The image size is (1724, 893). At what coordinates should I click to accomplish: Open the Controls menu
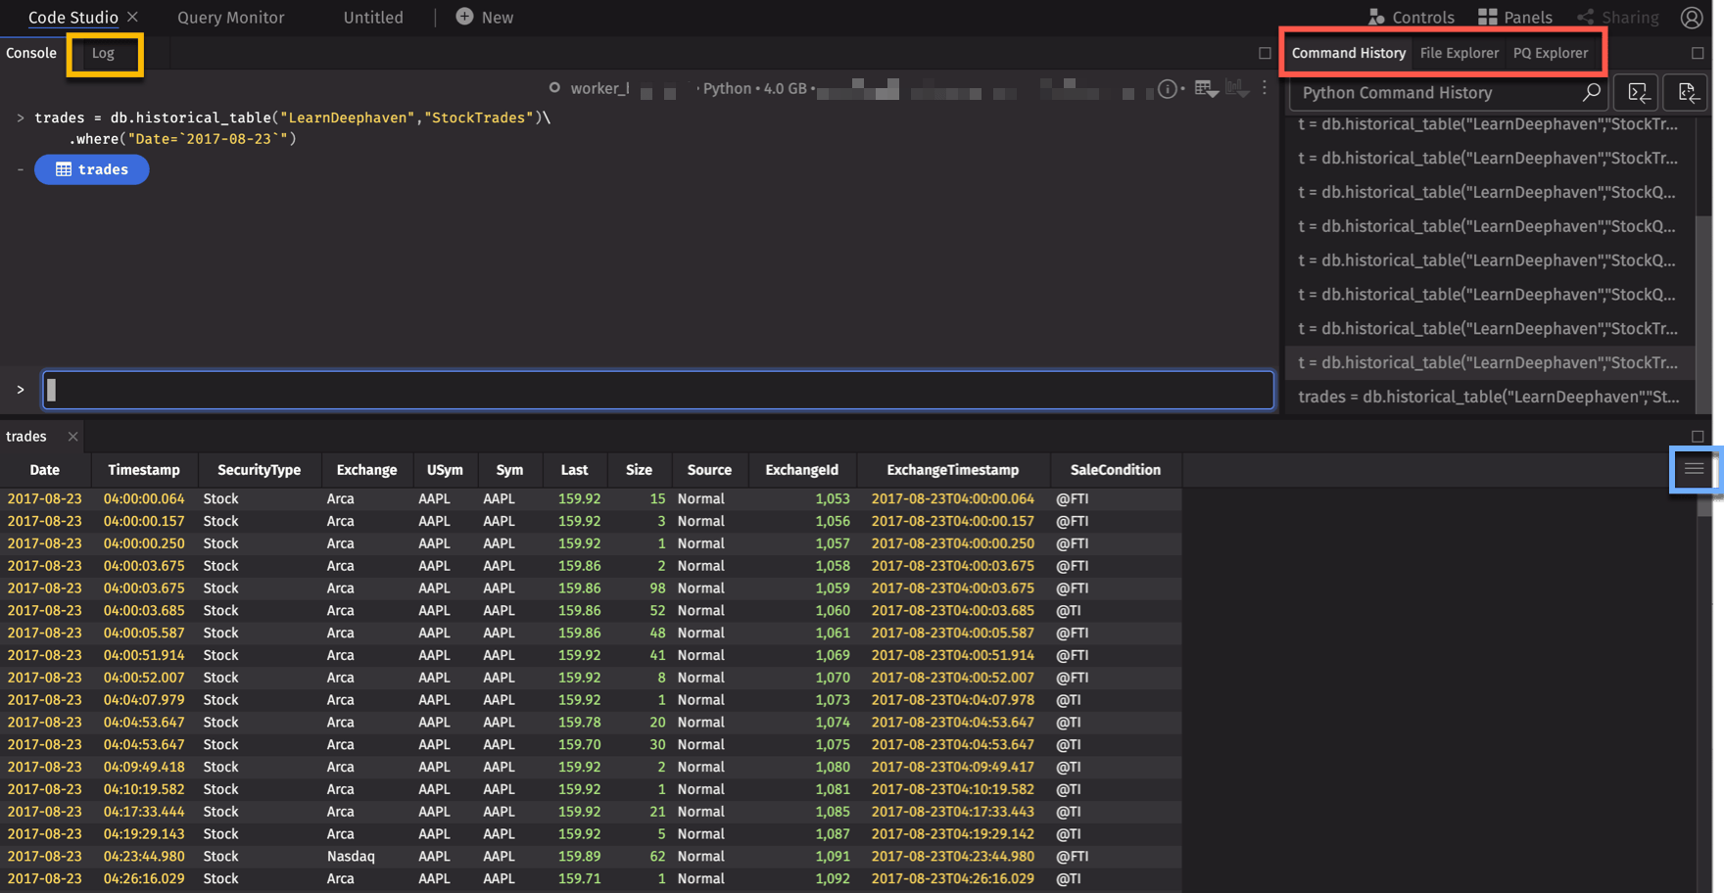point(1411,18)
